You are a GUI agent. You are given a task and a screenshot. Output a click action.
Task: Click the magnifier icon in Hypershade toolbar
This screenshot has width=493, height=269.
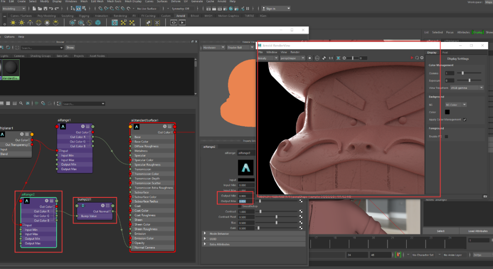[x=21, y=103]
